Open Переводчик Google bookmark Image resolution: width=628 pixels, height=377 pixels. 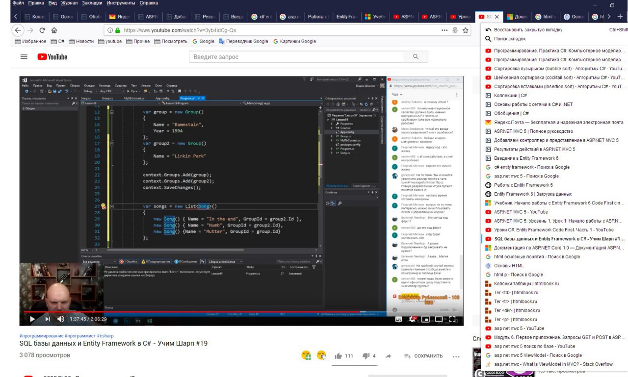tap(243, 41)
